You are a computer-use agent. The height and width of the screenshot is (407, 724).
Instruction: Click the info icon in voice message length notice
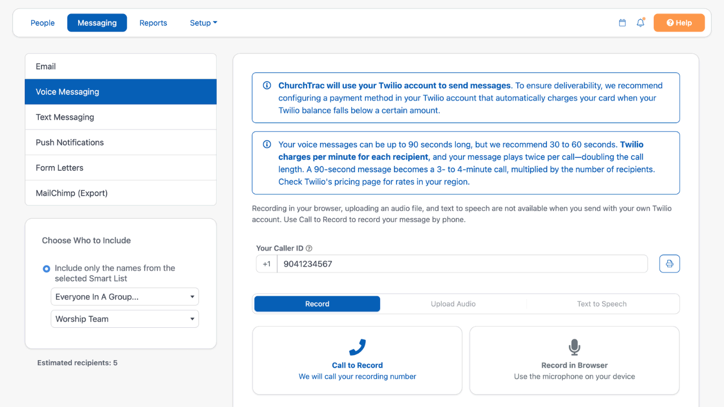267,145
